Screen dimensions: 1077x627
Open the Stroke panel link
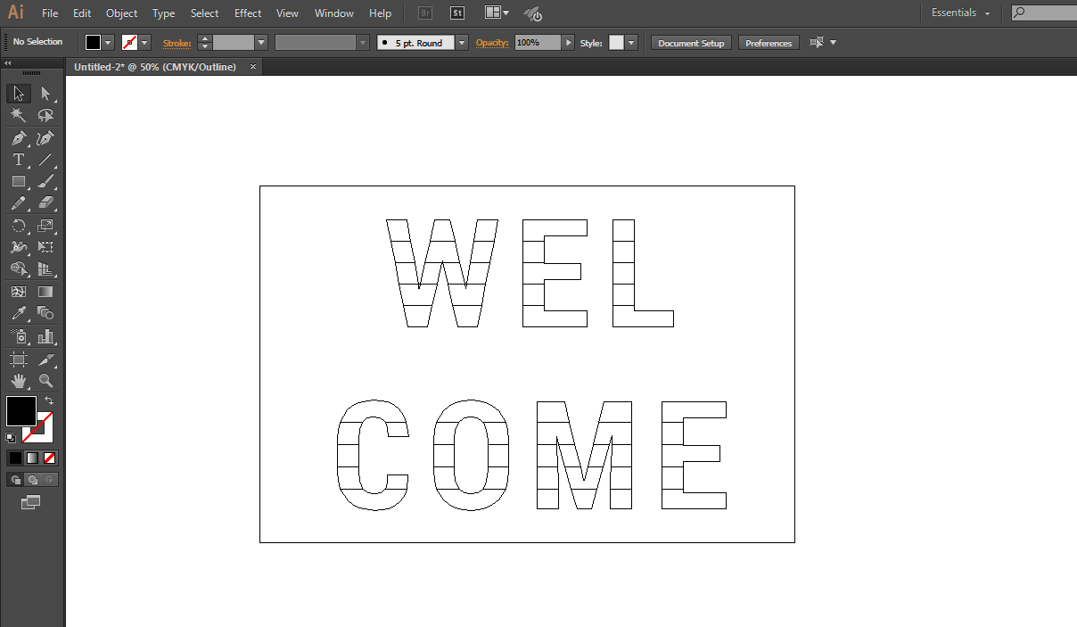(x=177, y=43)
